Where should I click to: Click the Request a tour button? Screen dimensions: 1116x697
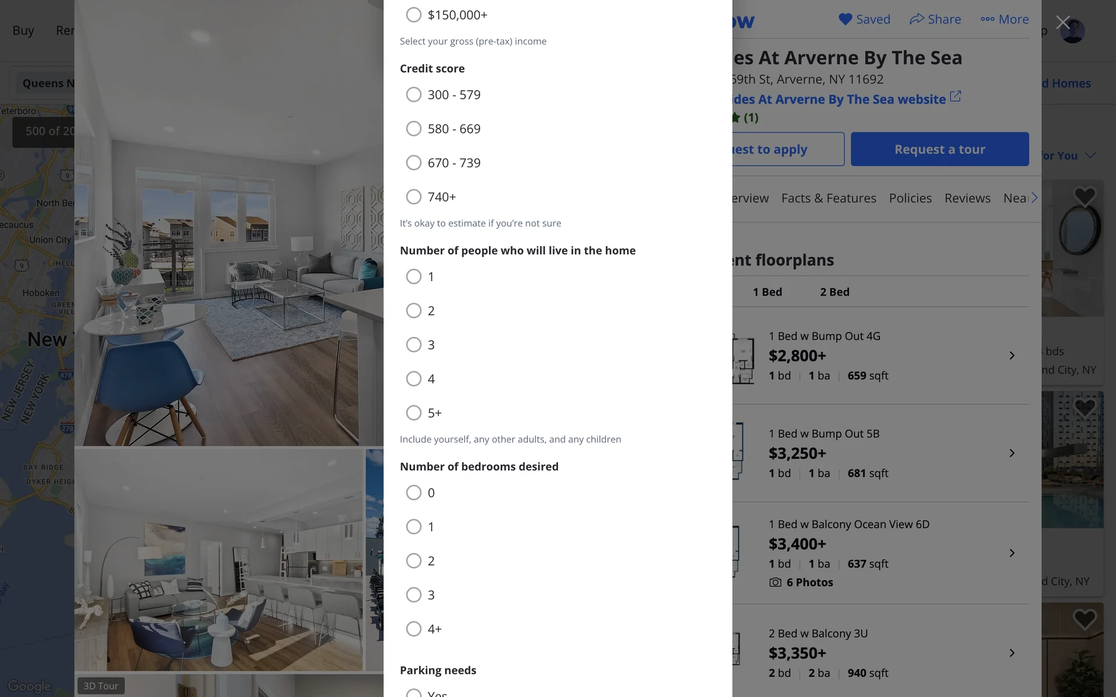(940, 149)
